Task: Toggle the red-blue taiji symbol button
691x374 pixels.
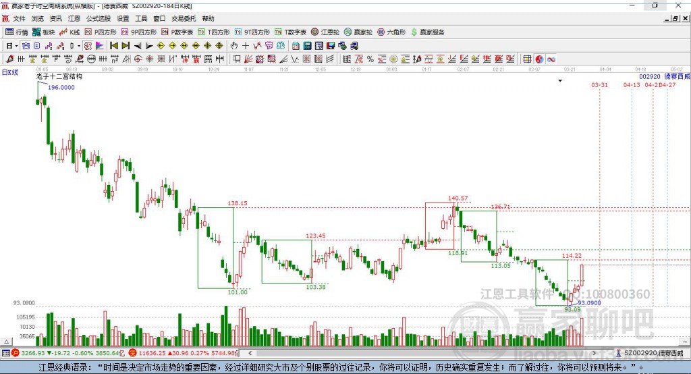Action: pyautogui.click(x=539, y=59)
